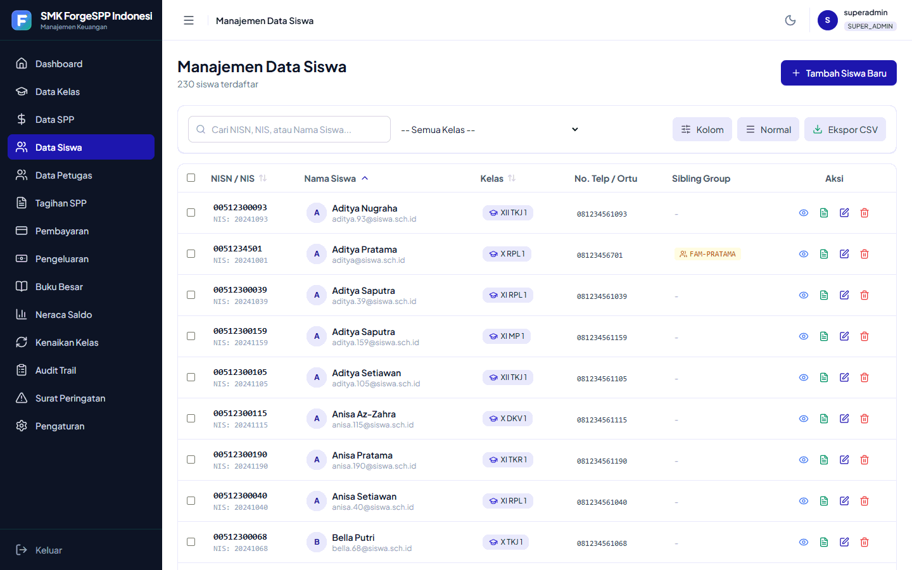Edit Aditya Nugraha's record

point(844,213)
